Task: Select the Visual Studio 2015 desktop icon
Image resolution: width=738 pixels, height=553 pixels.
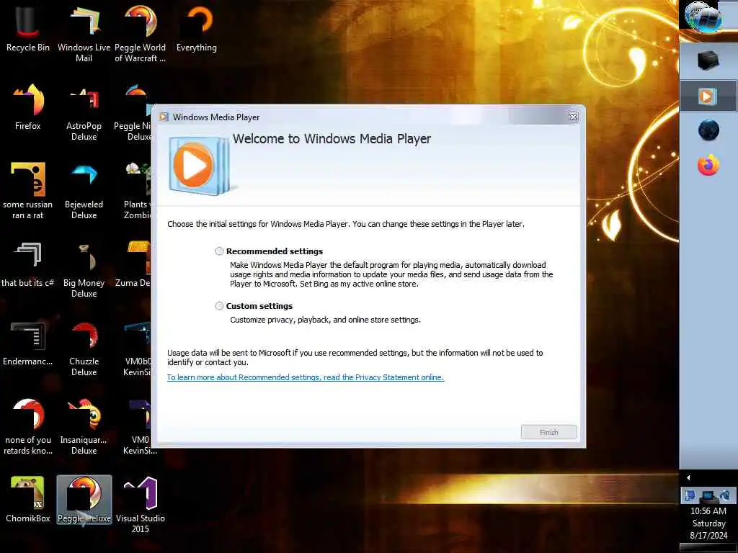Action: pyautogui.click(x=141, y=505)
